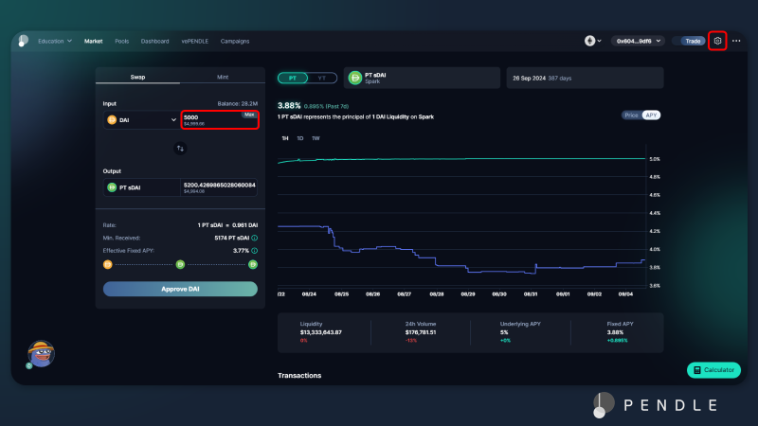Open the wallet address 0x604 dropdown
This screenshot has height=426, width=758.
(637, 41)
